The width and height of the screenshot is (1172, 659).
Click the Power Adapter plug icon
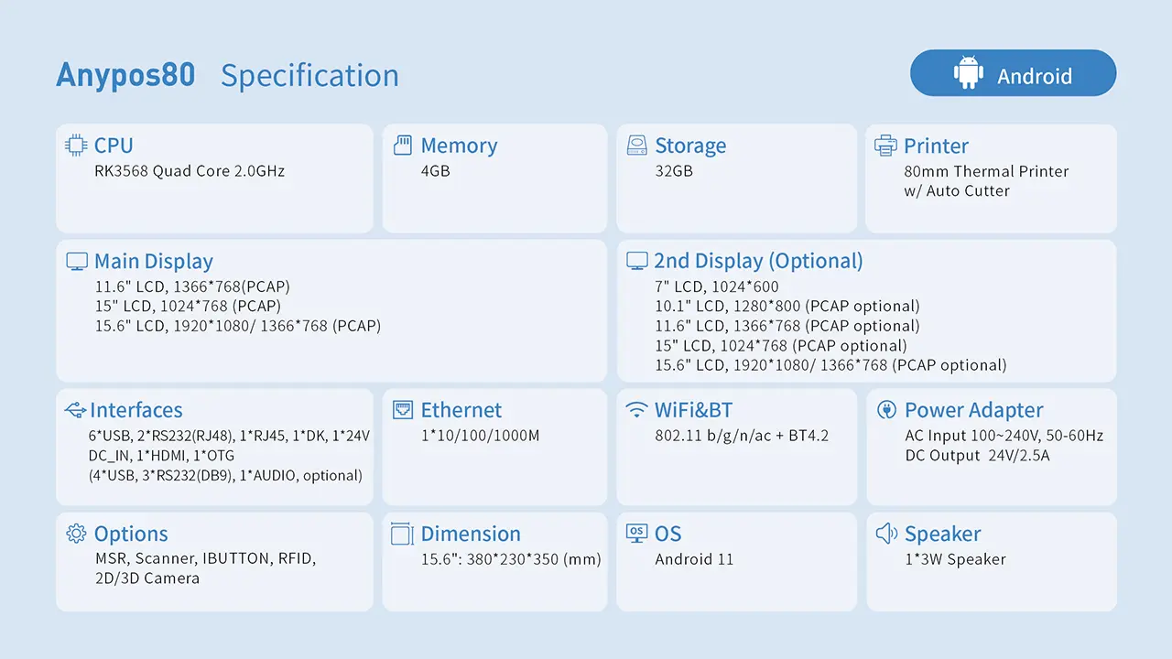pyautogui.click(x=885, y=409)
